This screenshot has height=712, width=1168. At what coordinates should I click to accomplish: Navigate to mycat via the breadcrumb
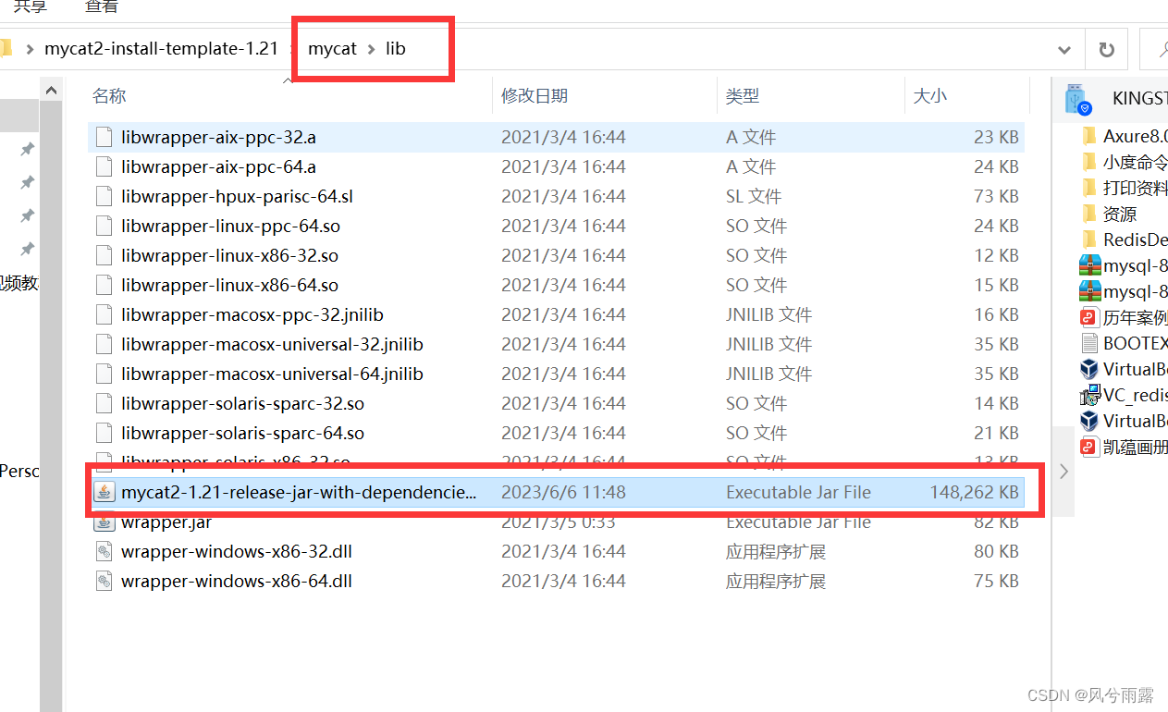pyautogui.click(x=332, y=49)
